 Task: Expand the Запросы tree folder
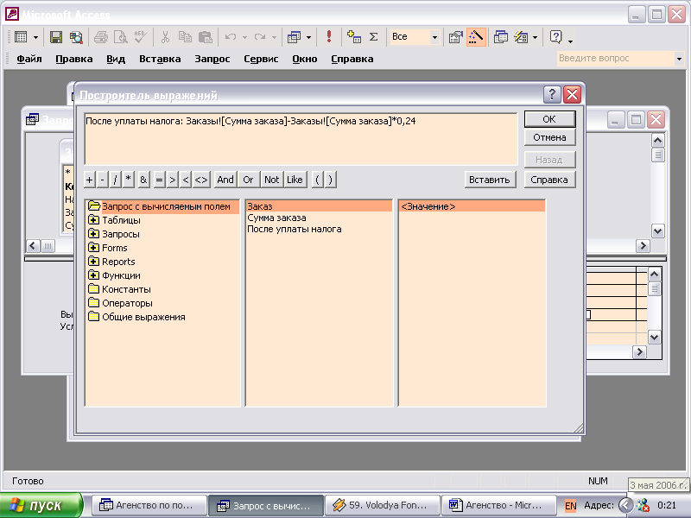(x=93, y=233)
